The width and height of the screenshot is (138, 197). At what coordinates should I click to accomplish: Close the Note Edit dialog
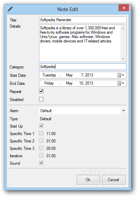(124, 8)
